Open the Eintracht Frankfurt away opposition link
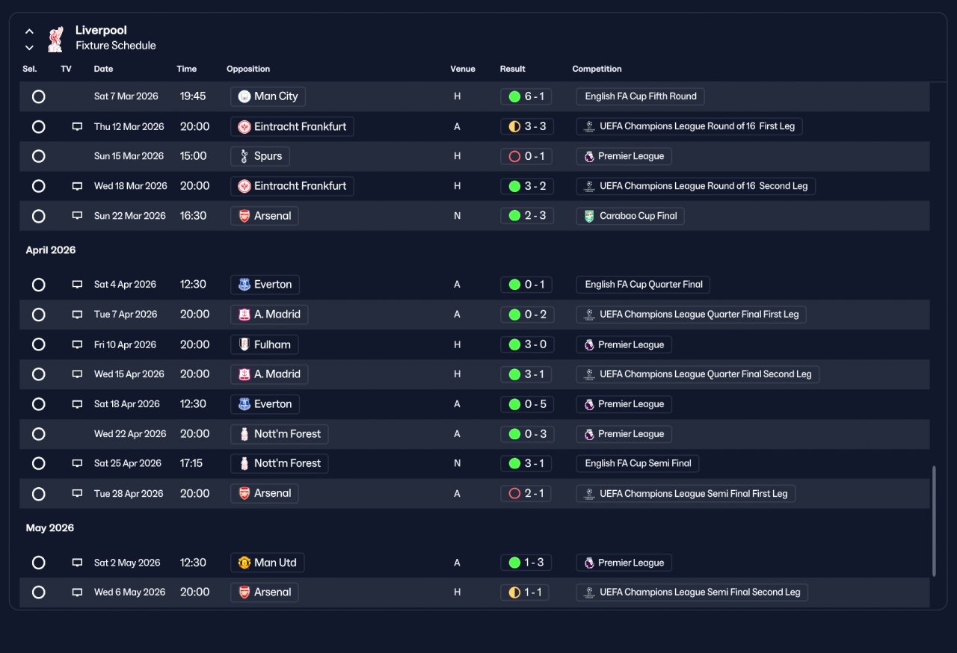This screenshot has height=653, width=957. tap(292, 127)
